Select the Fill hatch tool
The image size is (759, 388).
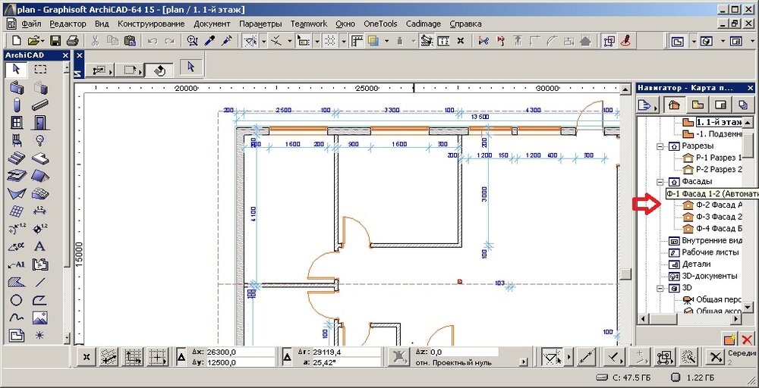click(x=17, y=282)
